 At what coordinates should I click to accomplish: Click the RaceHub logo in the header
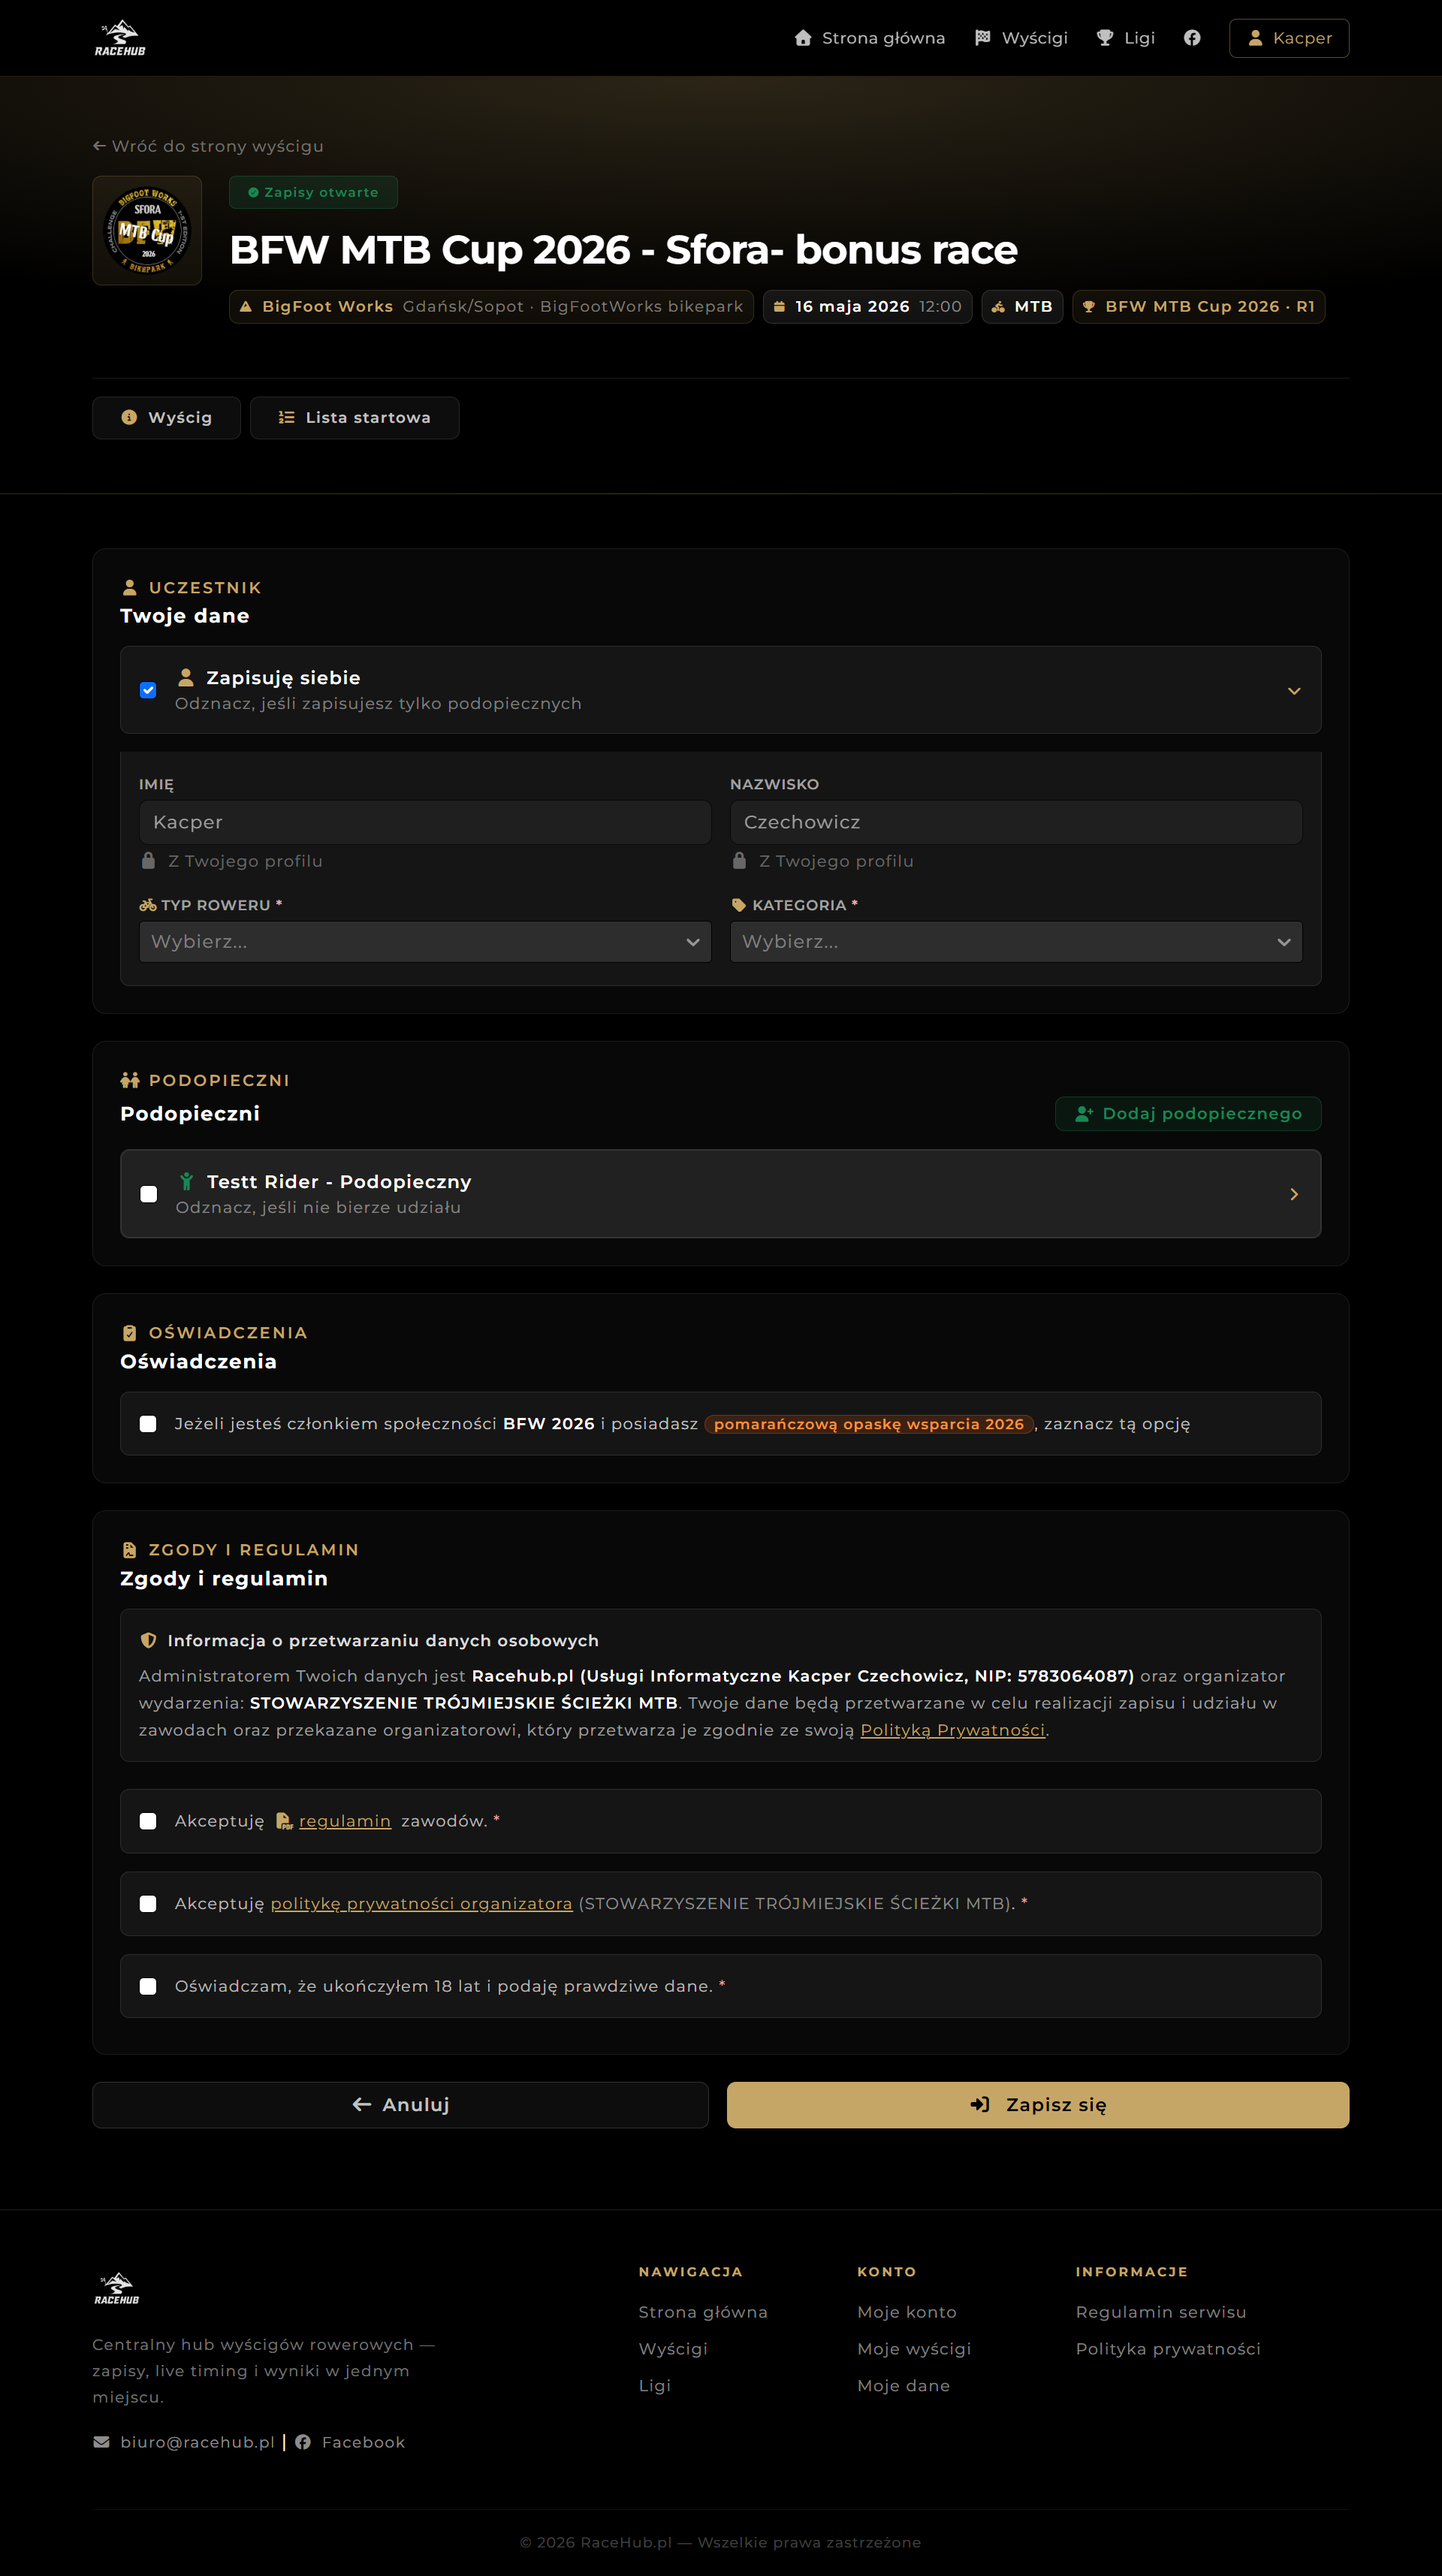click(120, 38)
